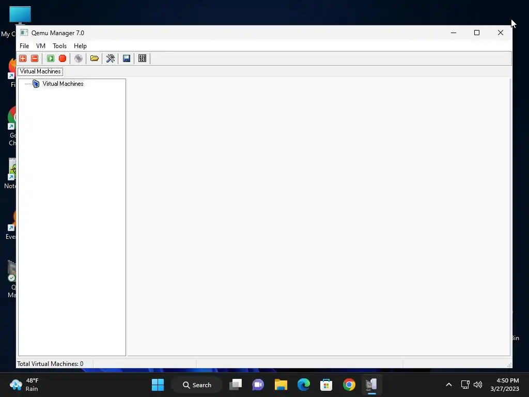The height and width of the screenshot is (397, 529).
Task: Open Task View on taskbar
Action: pos(236,385)
